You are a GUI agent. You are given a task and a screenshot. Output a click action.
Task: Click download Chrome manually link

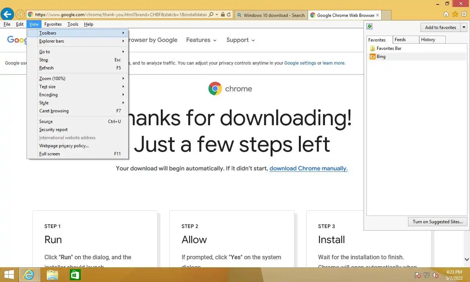tap(308, 169)
